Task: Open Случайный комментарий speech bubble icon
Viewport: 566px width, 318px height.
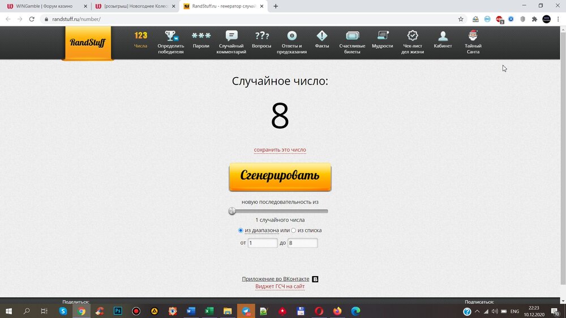Action: point(231,36)
